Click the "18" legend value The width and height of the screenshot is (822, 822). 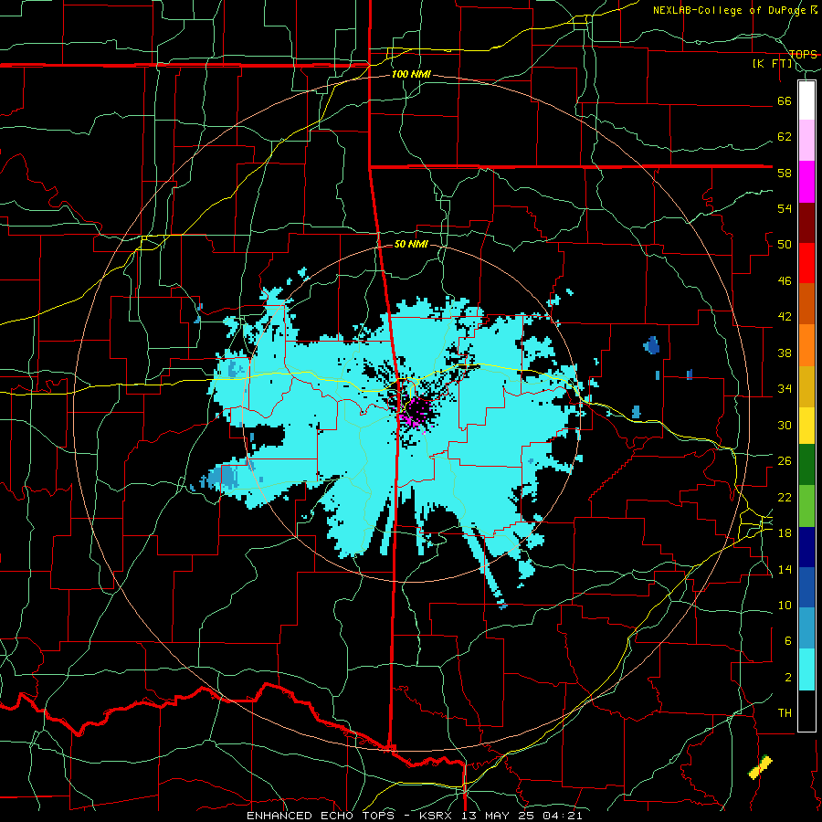tap(785, 533)
